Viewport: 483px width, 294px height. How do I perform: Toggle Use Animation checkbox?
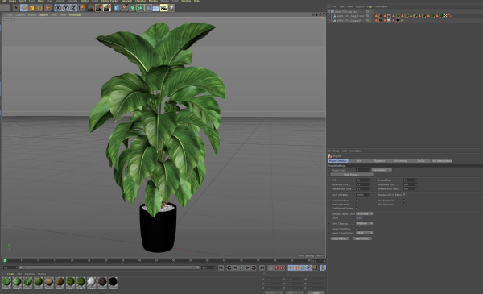click(x=357, y=201)
